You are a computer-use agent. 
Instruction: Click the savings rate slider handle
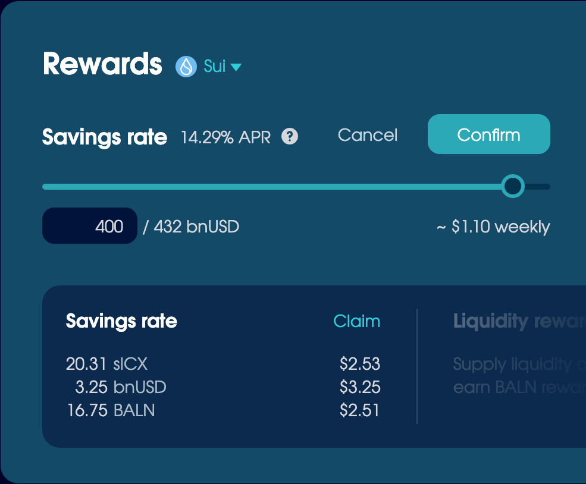512,187
